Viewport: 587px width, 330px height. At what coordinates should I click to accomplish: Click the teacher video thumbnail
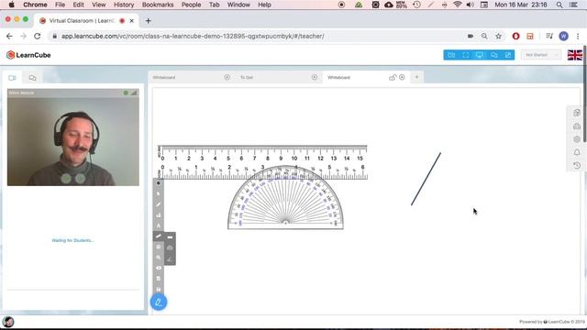coord(73,137)
